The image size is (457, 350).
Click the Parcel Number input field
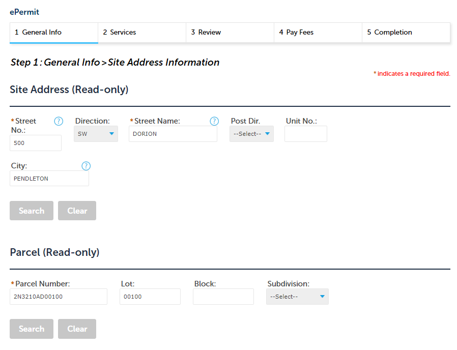(x=59, y=297)
